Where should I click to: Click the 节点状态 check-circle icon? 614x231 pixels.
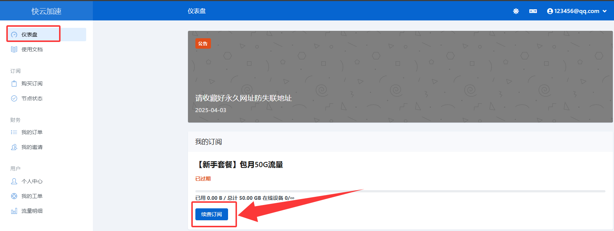click(14, 98)
